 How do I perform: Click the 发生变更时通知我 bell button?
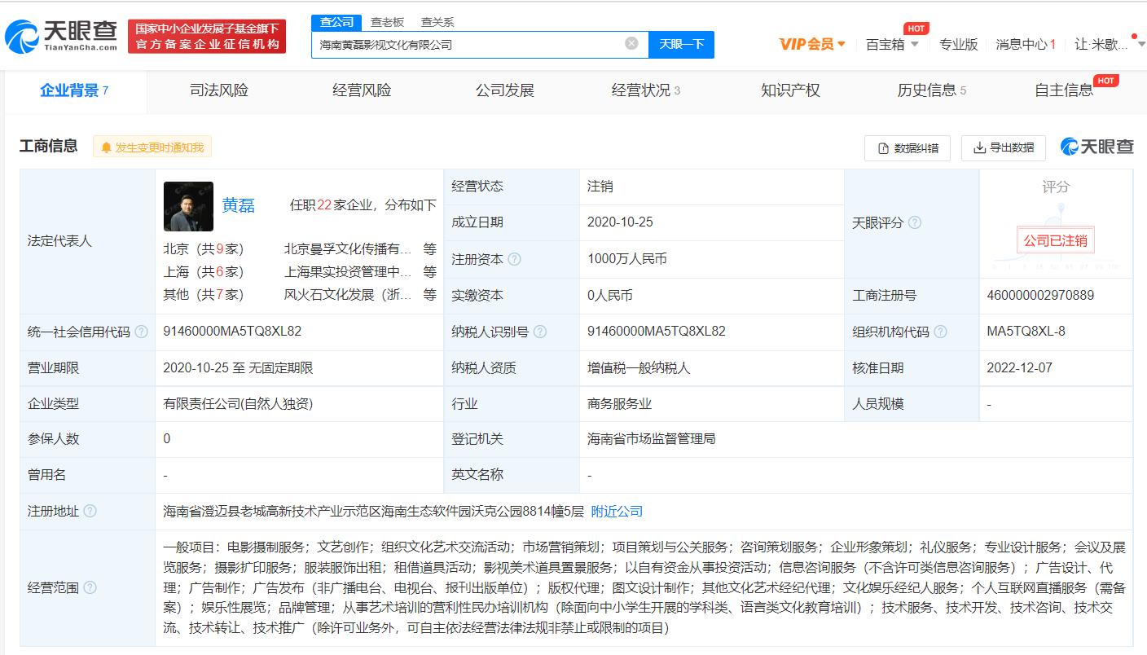pyautogui.click(x=152, y=147)
